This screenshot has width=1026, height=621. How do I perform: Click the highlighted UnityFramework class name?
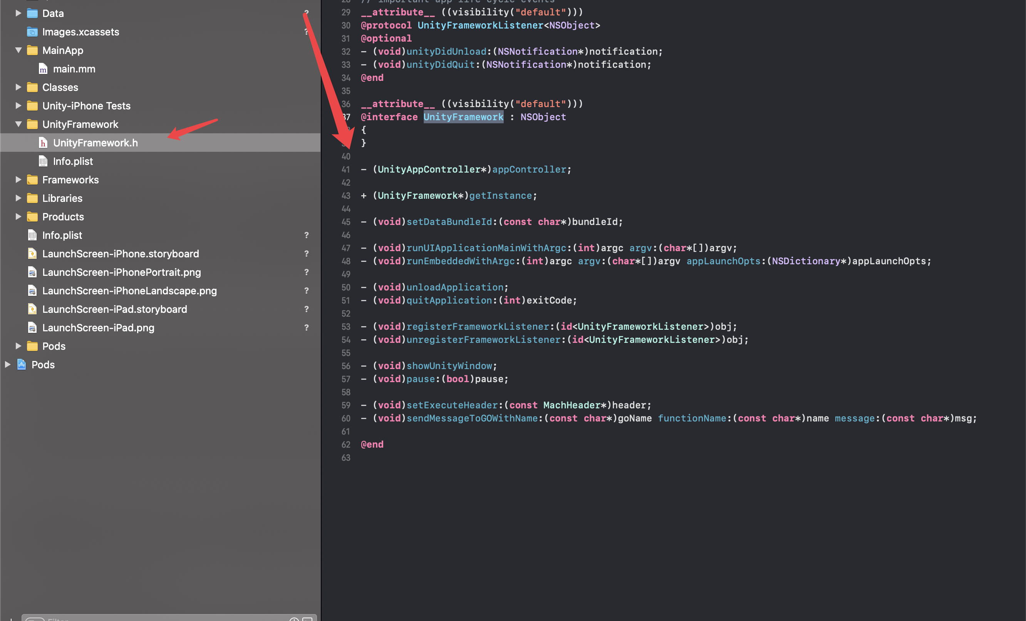[463, 117]
